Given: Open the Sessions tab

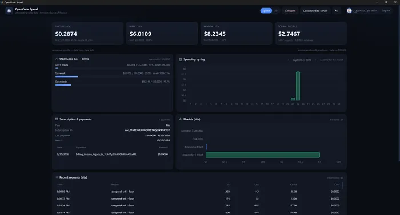Looking at the screenshot, I should coord(290,11).
